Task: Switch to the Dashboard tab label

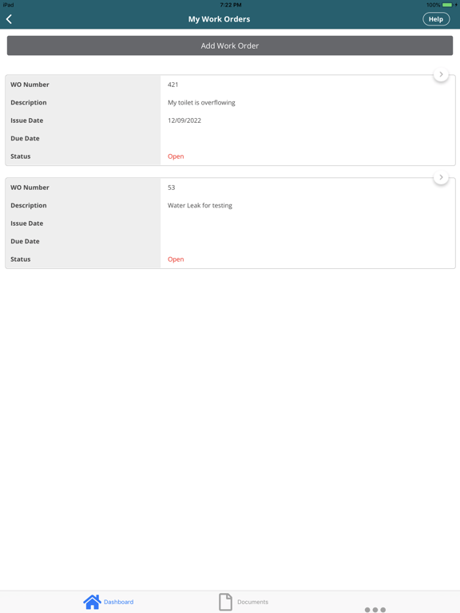Action: [x=118, y=602]
